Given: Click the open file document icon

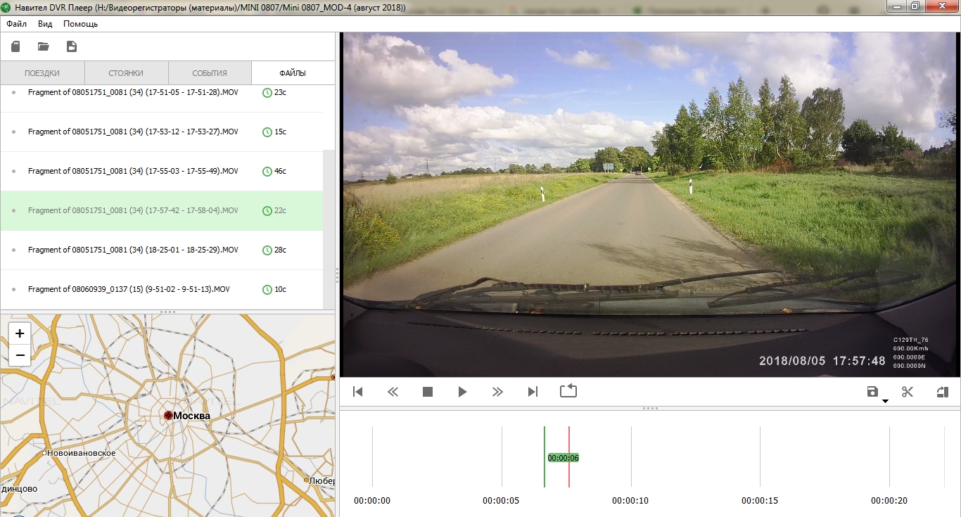Looking at the screenshot, I should [72, 46].
